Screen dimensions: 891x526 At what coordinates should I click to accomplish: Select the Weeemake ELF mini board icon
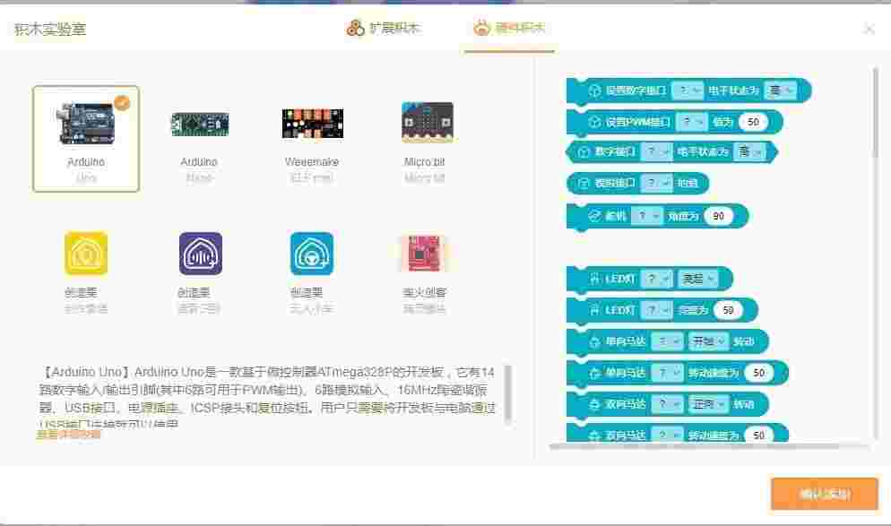click(314, 125)
